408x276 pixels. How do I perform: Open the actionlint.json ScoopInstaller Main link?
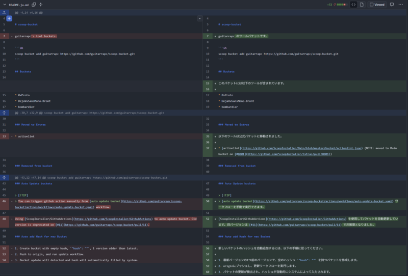(302, 148)
